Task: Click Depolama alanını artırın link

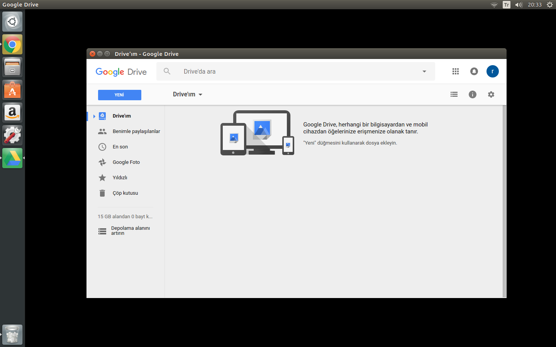Action: (131, 231)
